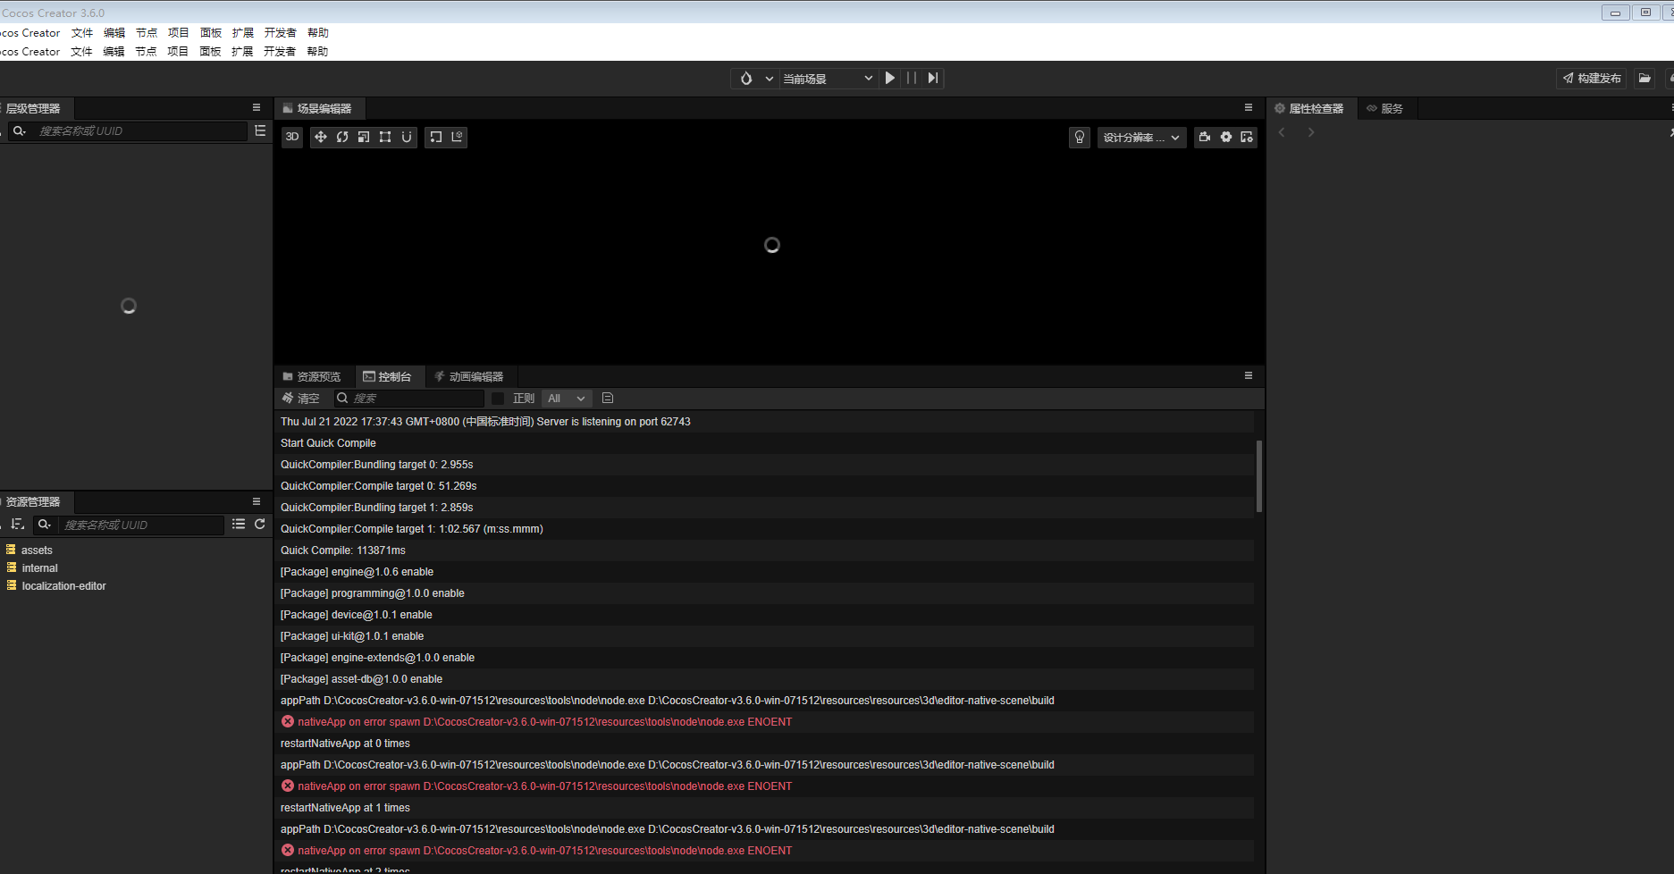
Task: Click the Build and Publish button
Action: 1592,79
